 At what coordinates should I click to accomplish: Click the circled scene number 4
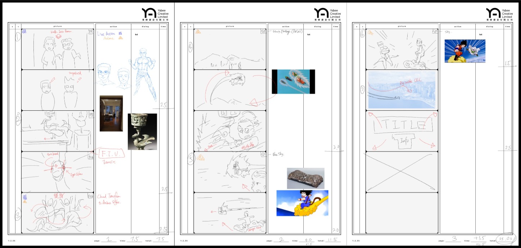click(x=190, y=47)
